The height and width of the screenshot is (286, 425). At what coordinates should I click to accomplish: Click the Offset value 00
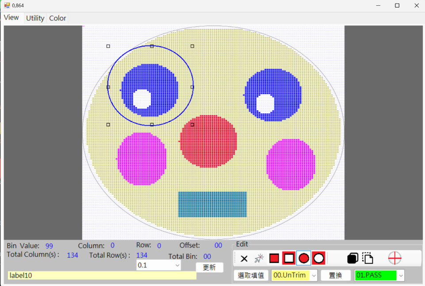point(218,246)
